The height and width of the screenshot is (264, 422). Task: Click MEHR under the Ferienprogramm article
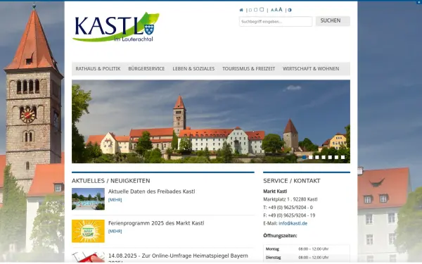[x=115, y=232]
